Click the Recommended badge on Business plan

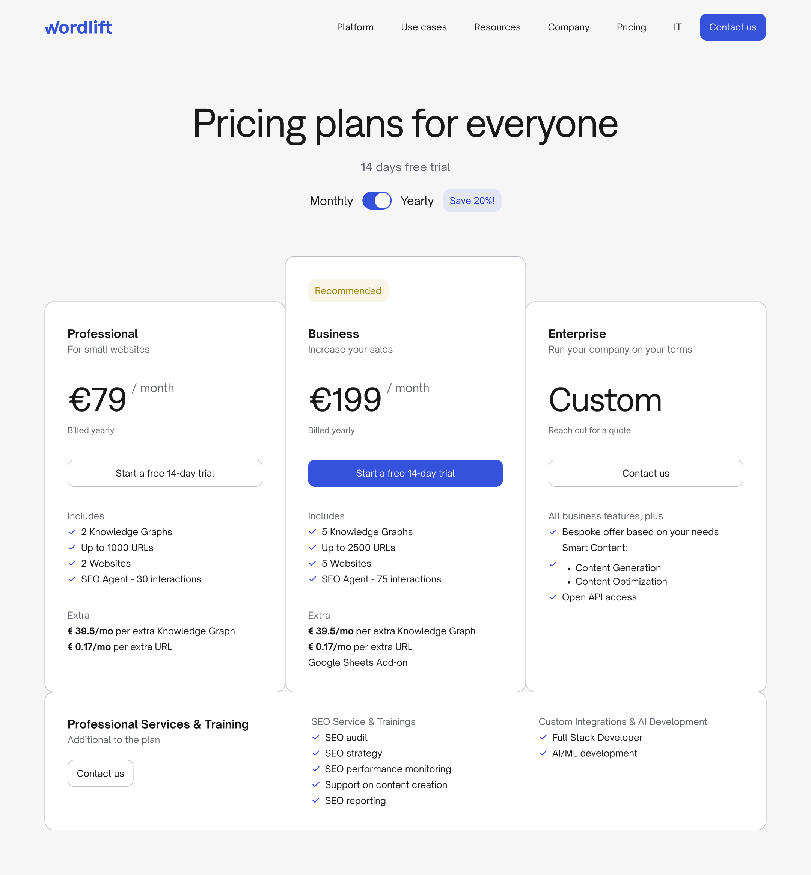tap(348, 291)
